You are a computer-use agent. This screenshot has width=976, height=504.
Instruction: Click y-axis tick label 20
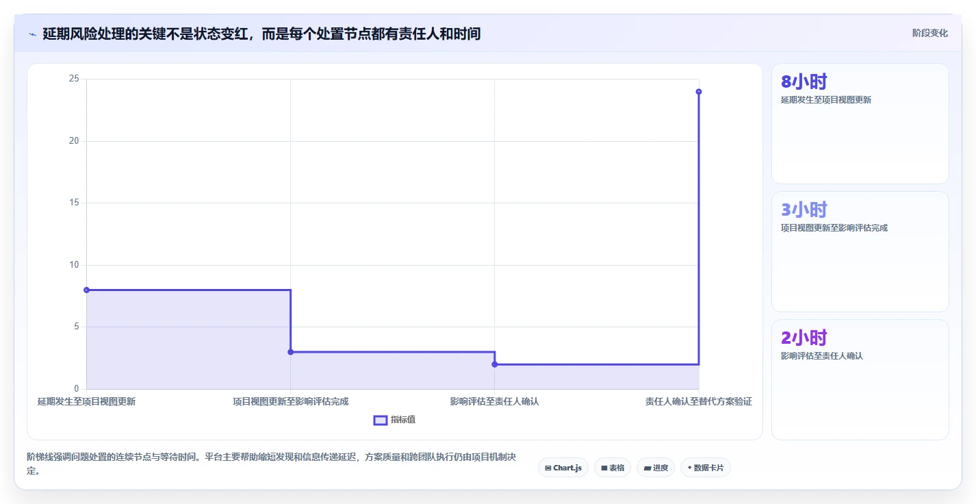tap(74, 141)
